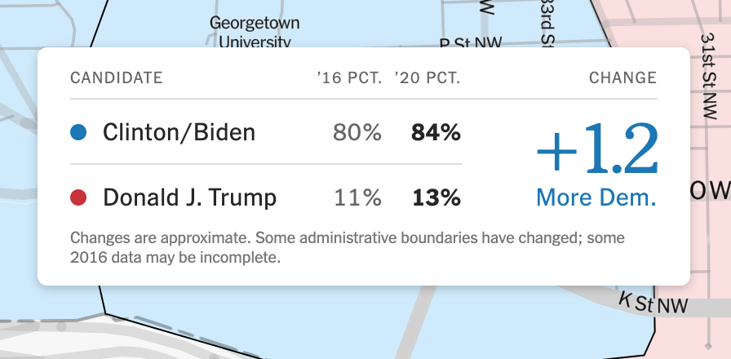Click the bold 84% value for 2020
The width and height of the screenshot is (731, 359).
(436, 132)
